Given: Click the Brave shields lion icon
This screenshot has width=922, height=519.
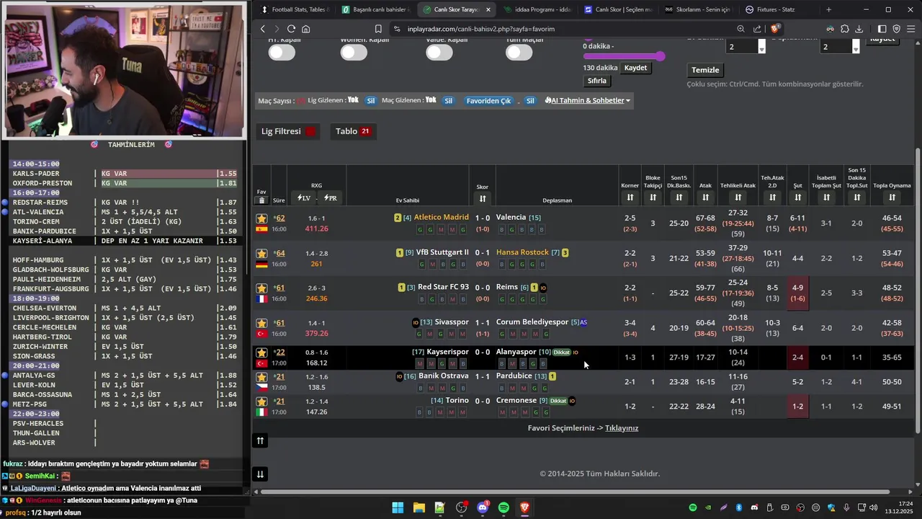Looking at the screenshot, I should (x=776, y=29).
